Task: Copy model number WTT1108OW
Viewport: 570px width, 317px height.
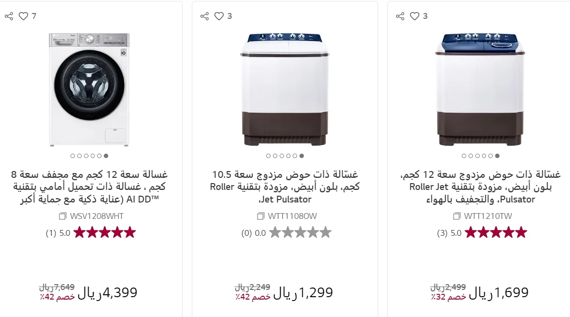Action: 260,216
